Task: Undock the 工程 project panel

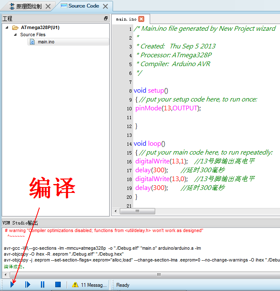Action: click(106, 19)
